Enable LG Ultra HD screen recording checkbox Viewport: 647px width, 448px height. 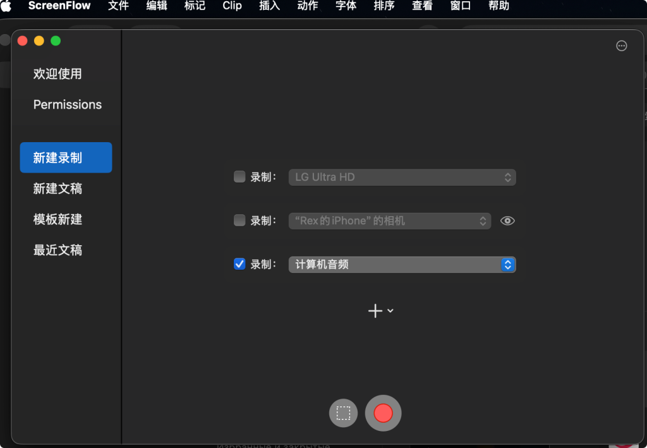pyautogui.click(x=239, y=177)
